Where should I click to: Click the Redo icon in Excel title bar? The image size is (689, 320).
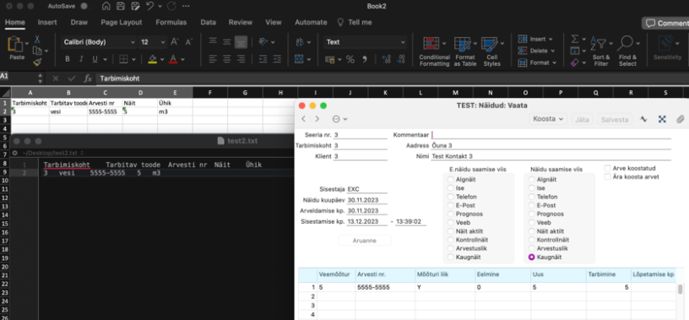coord(171,6)
